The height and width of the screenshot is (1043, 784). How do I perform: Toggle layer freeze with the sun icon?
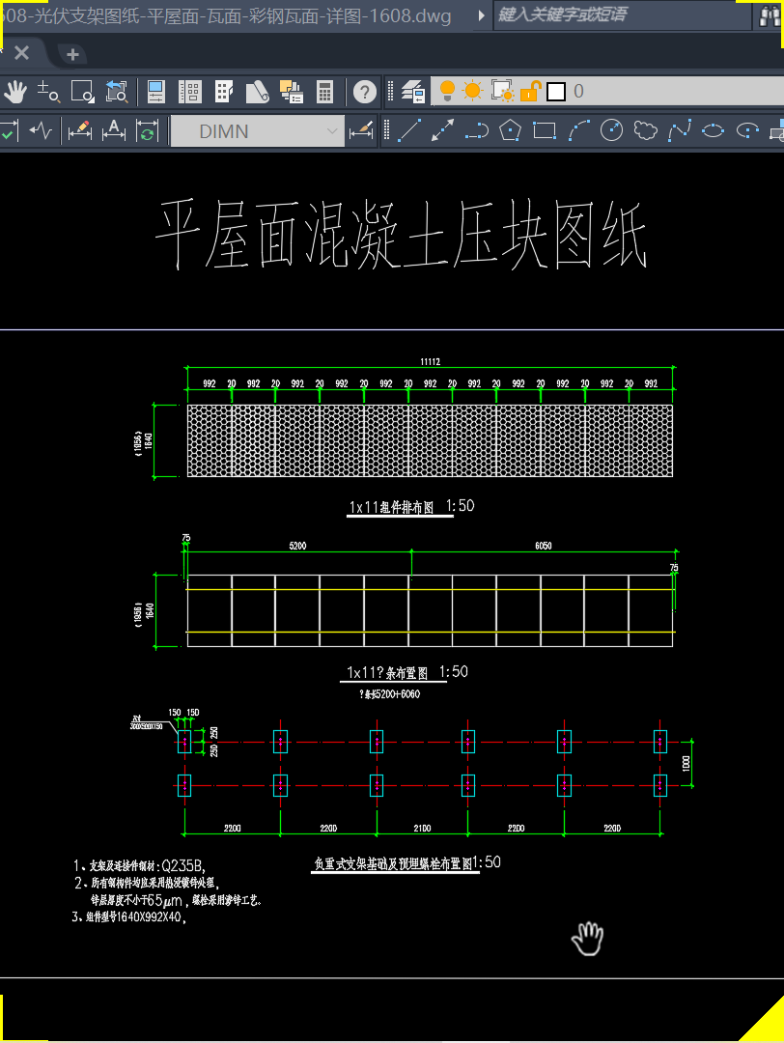[470, 91]
